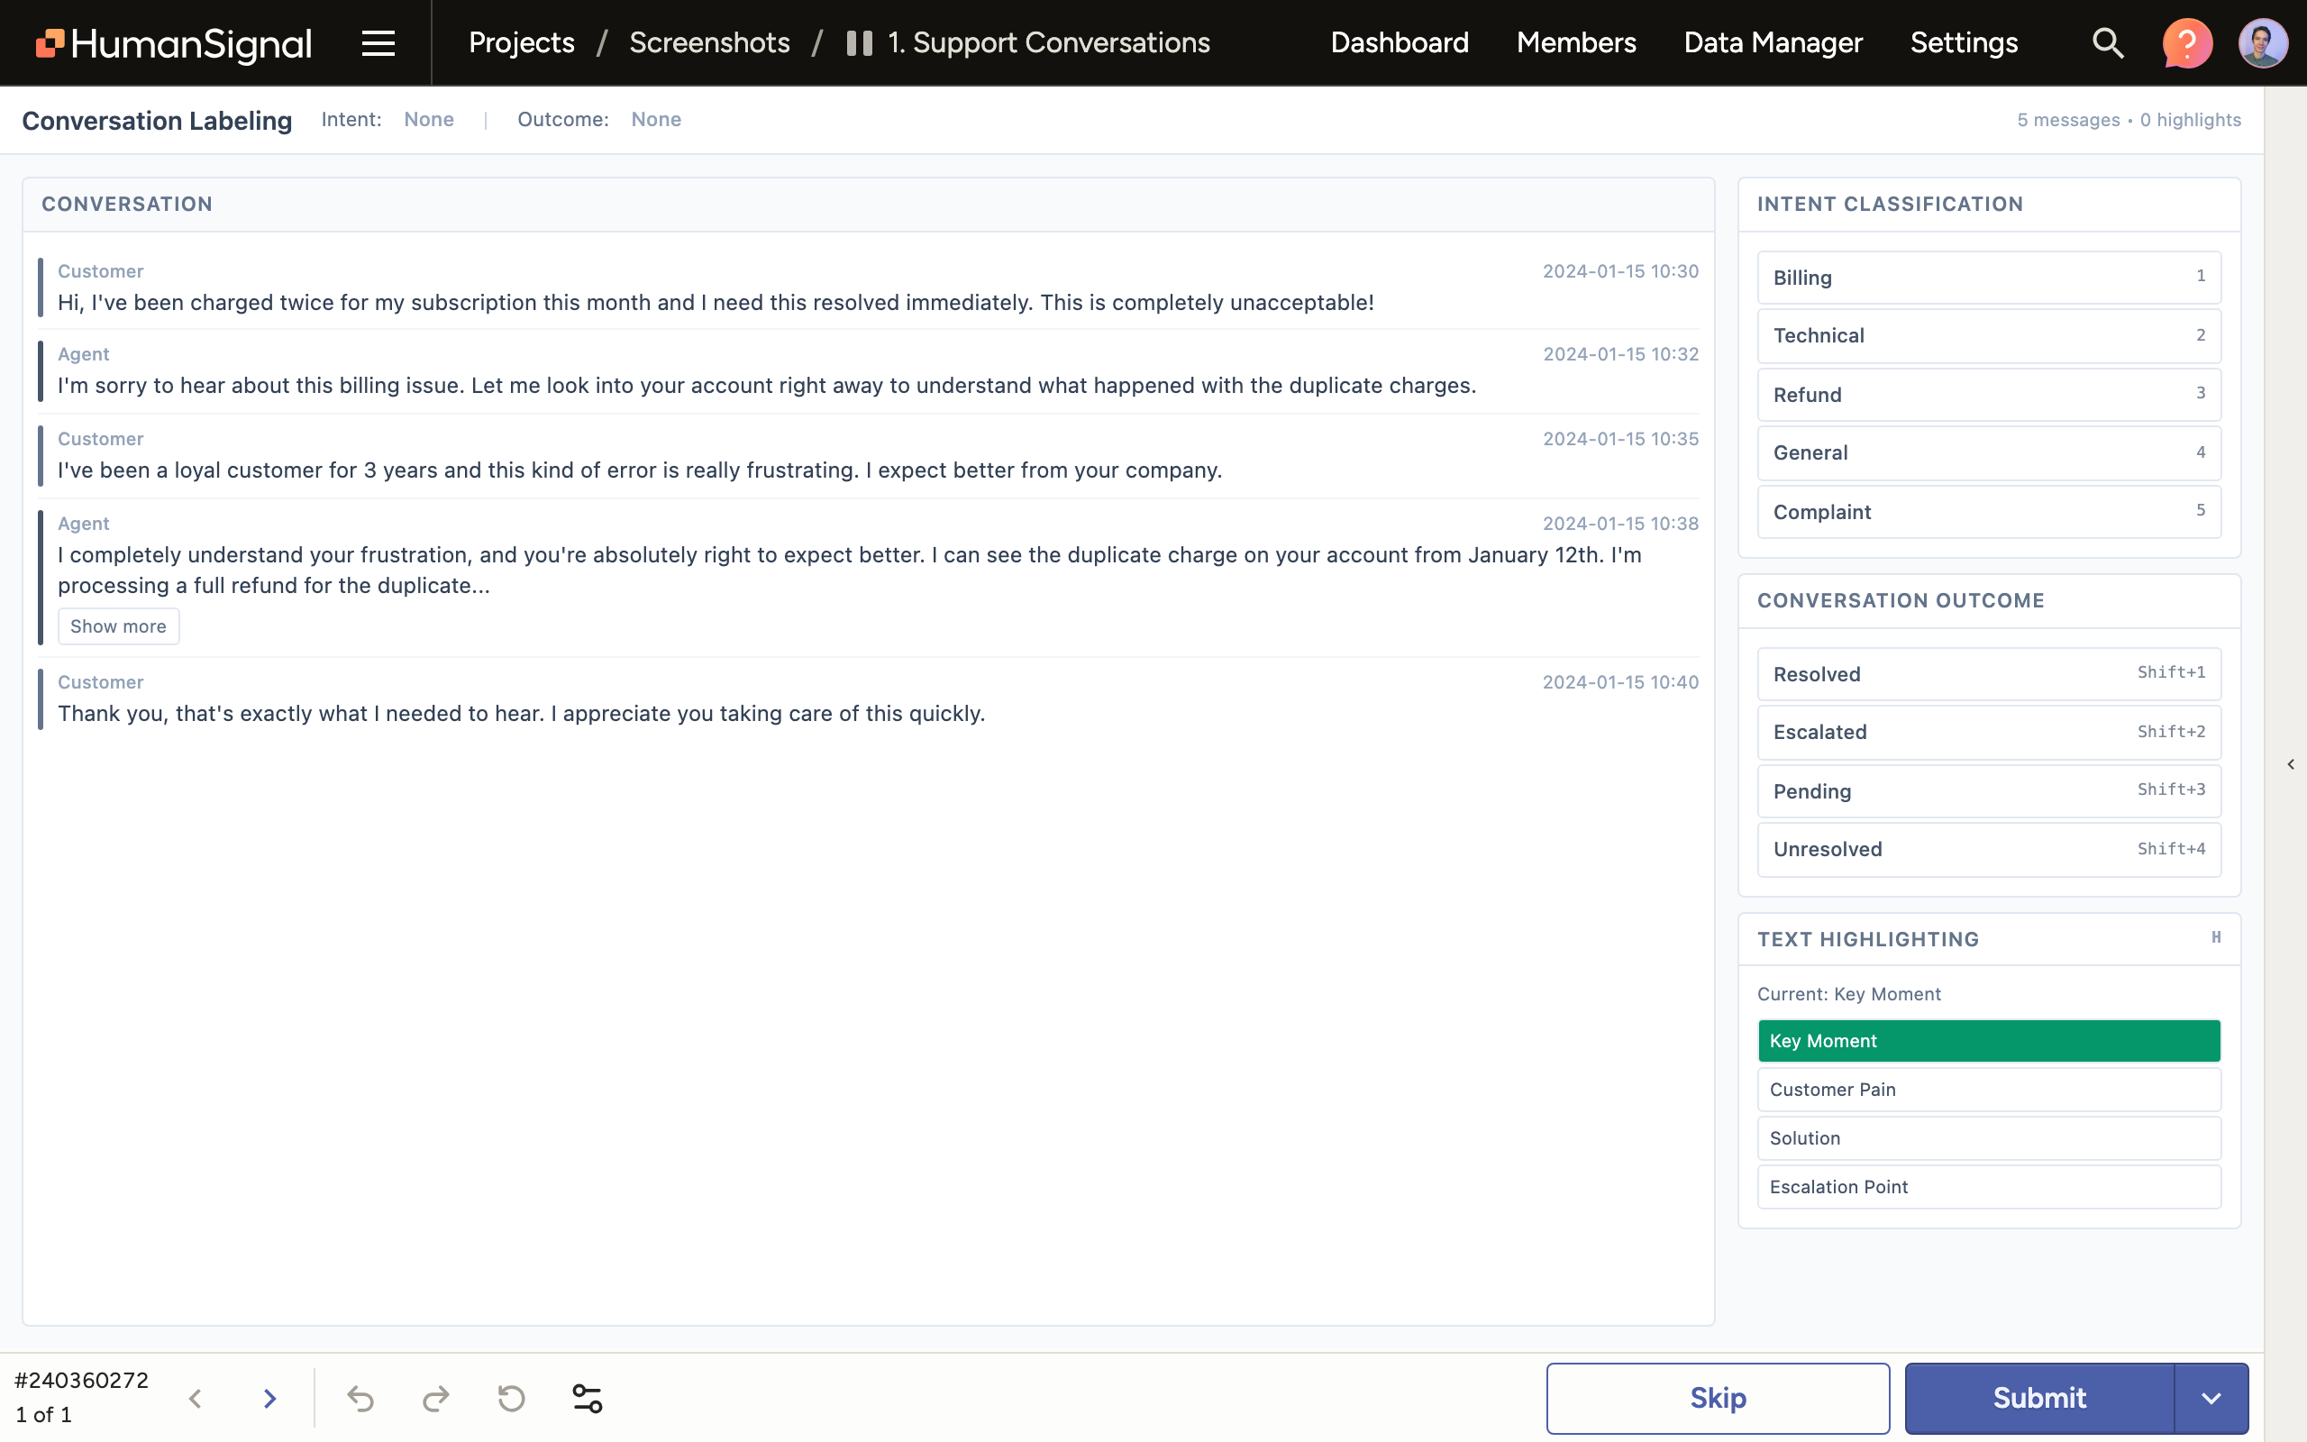This screenshot has height=1442, width=2307.
Task: Select Billing intent option
Action: pyautogui.click(x=1989, y=278)
